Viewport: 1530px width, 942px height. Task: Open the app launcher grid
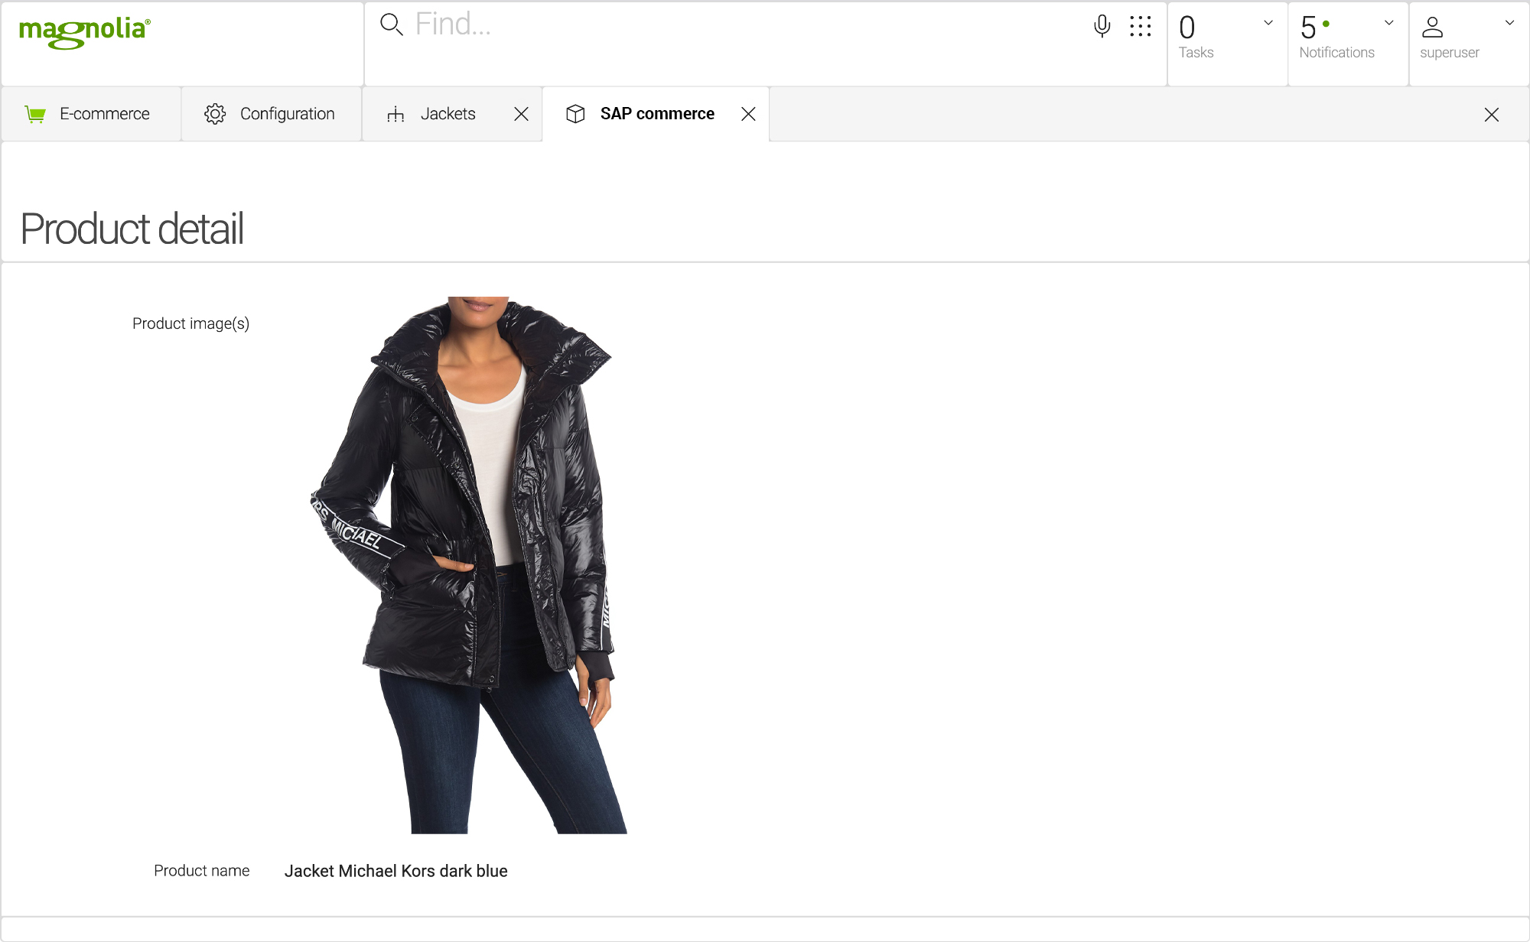pyautogui.click(x=1140, y=26)
